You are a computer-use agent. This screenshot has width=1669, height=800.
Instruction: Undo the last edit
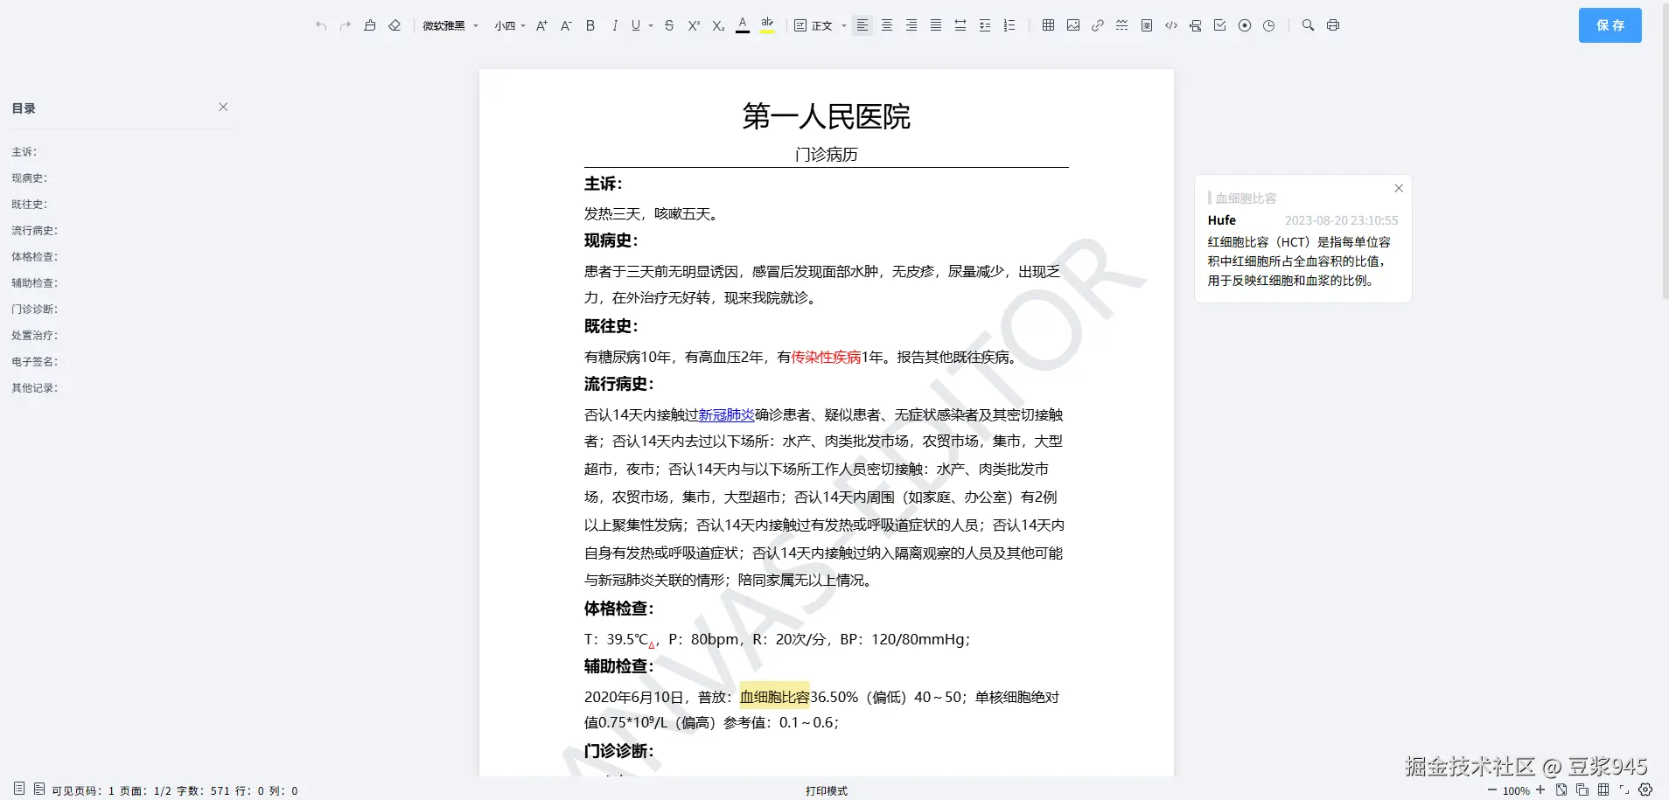point(321,26)
